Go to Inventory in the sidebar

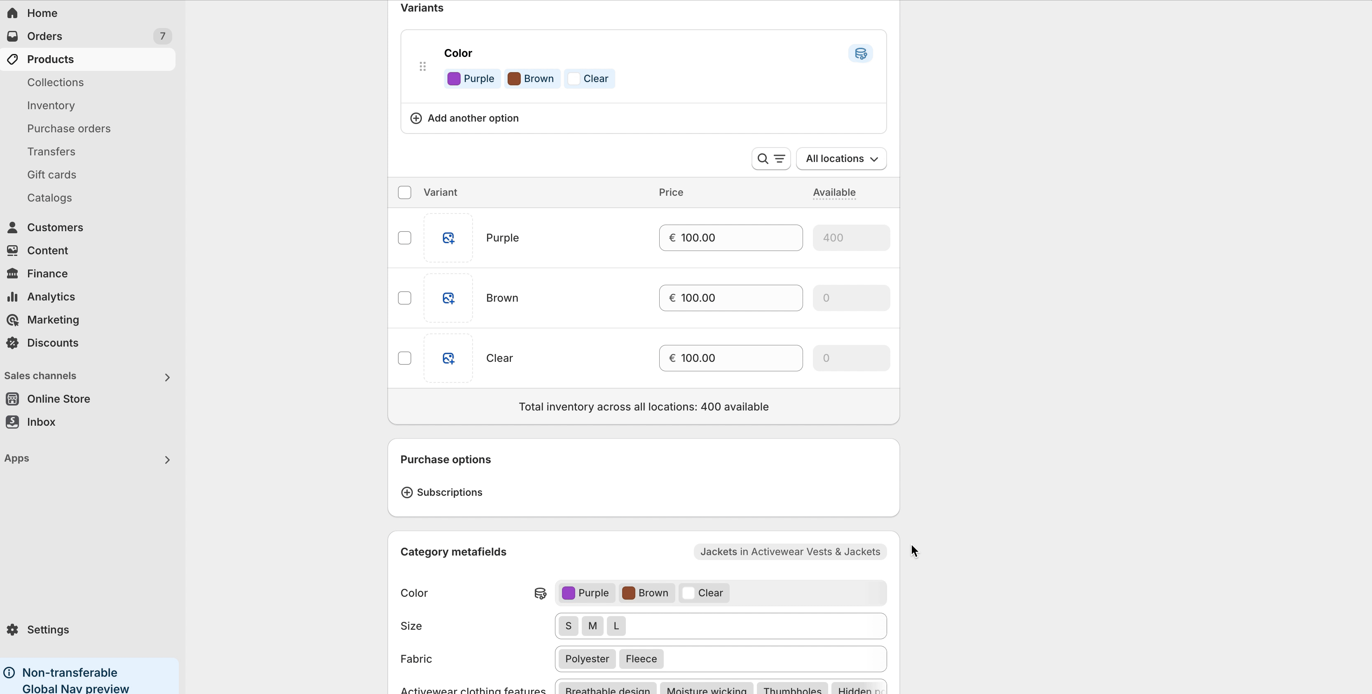(x=51, y=106)
